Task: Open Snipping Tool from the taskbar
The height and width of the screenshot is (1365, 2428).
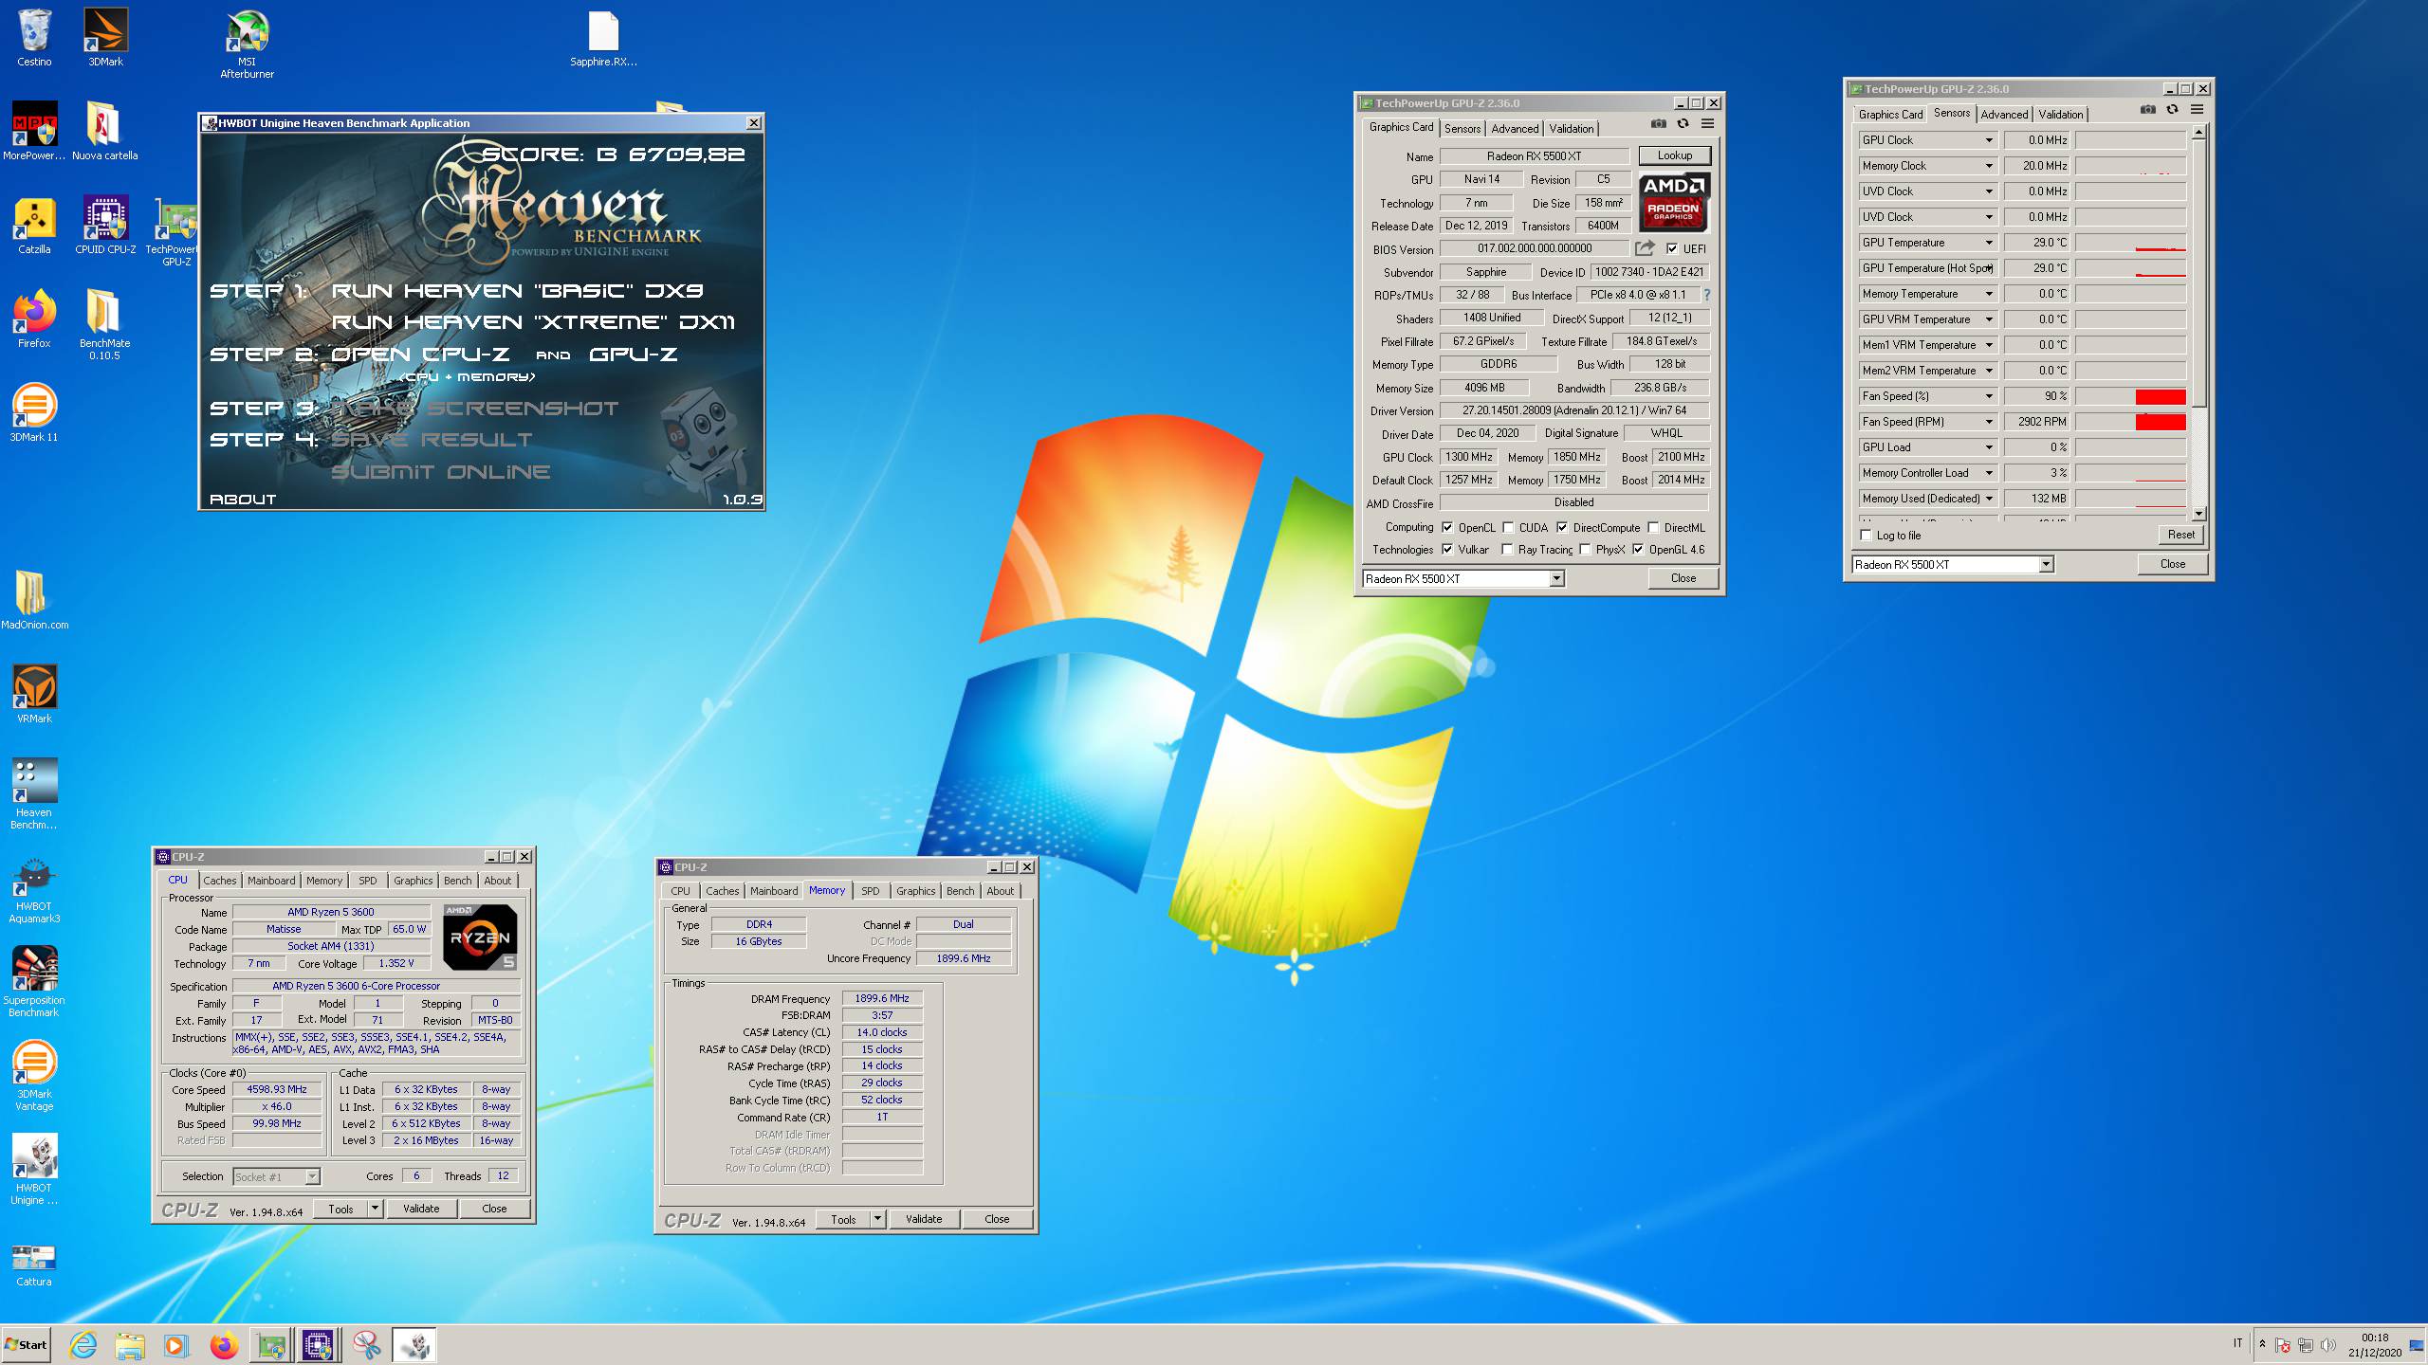Action: 366,1344
